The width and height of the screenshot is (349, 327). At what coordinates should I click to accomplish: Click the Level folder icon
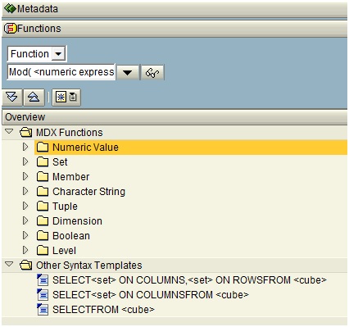click(x=43, y=251)
